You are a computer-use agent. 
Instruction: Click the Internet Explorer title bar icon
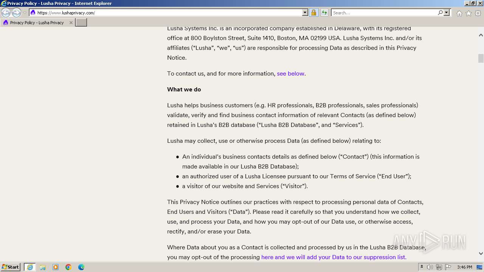pos(4,3)
